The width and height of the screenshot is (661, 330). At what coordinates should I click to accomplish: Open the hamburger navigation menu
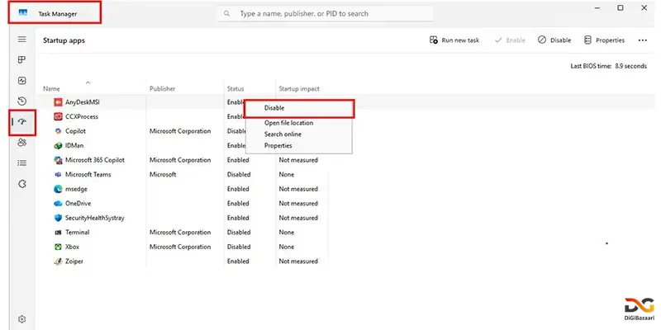point(22,39)
